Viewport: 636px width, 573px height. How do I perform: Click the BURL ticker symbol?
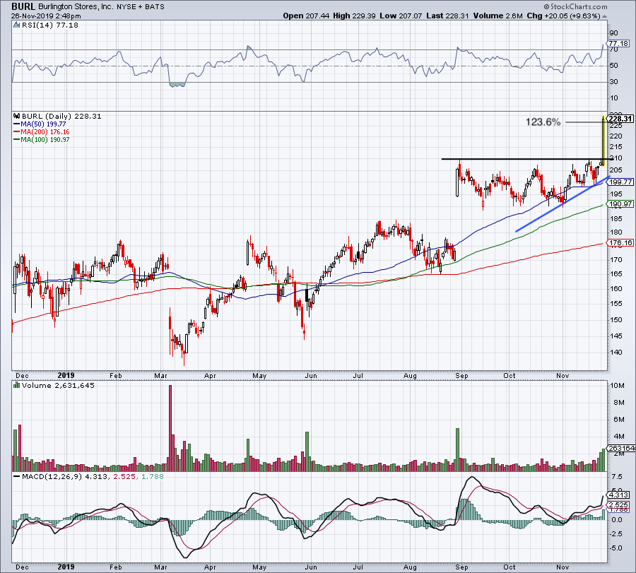click(x=23, y=6)
